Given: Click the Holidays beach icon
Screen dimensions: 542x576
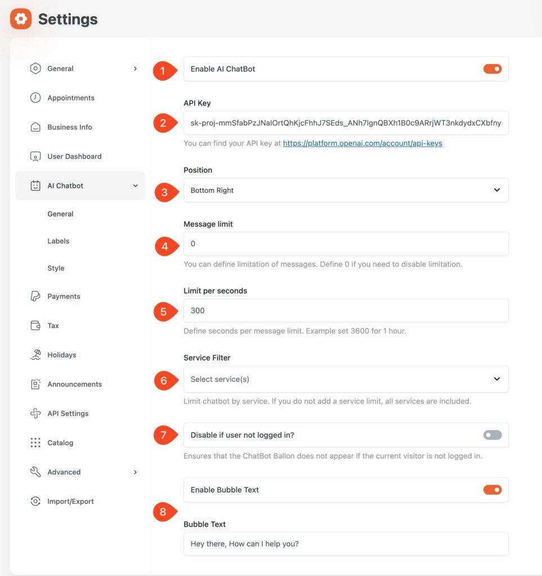Looking at the screenshot, I should [35, 355].
